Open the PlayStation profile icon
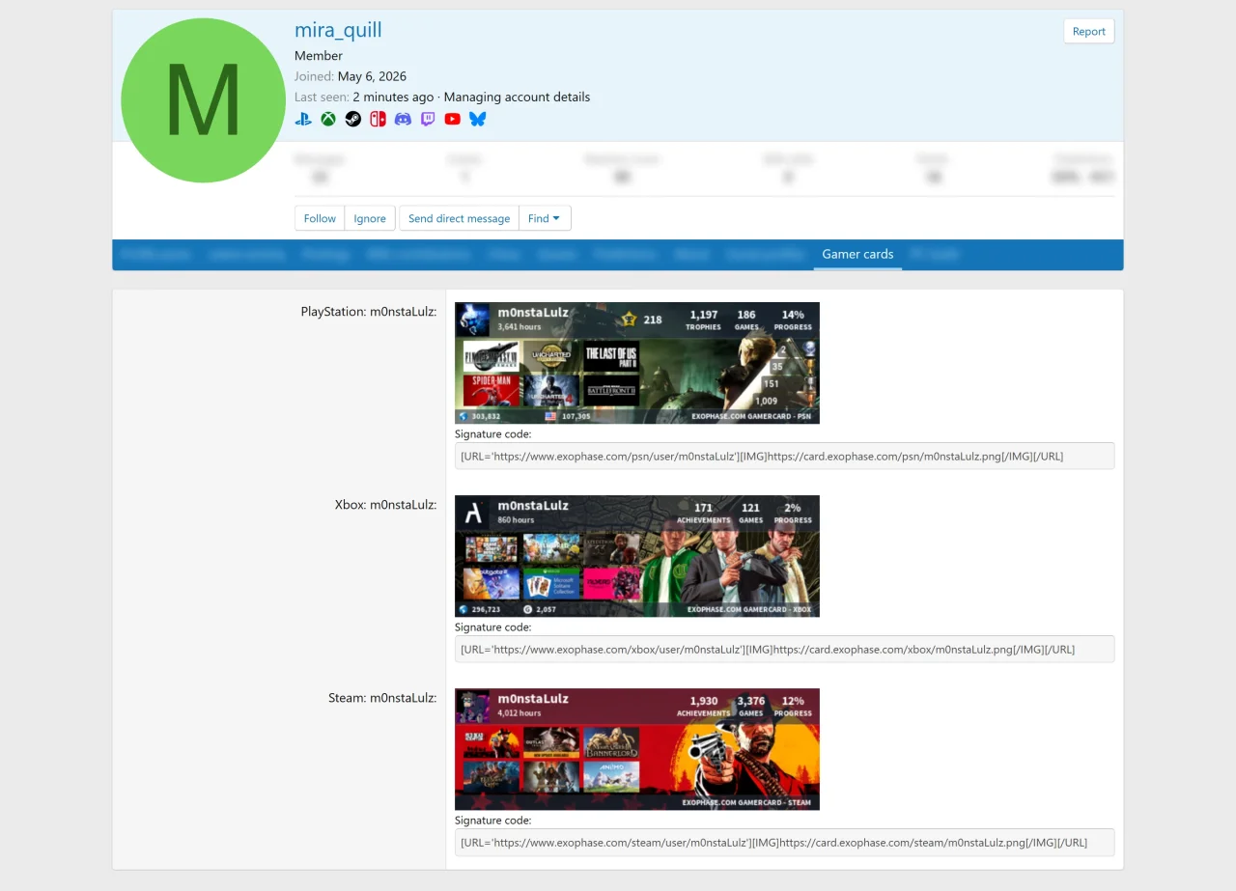 tap(303, 119)
